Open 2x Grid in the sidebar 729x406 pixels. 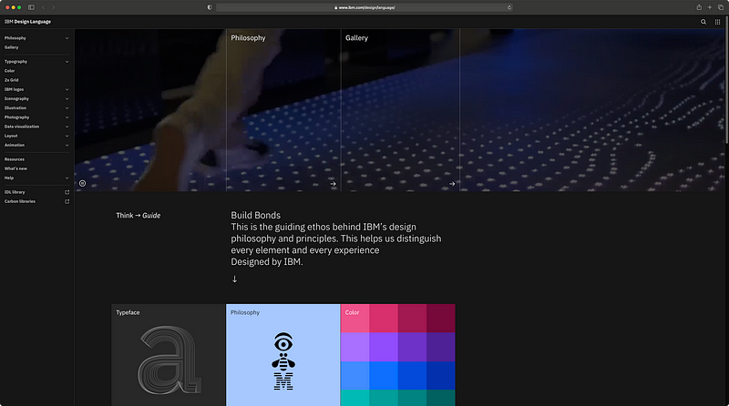click(x=12, y=80)
